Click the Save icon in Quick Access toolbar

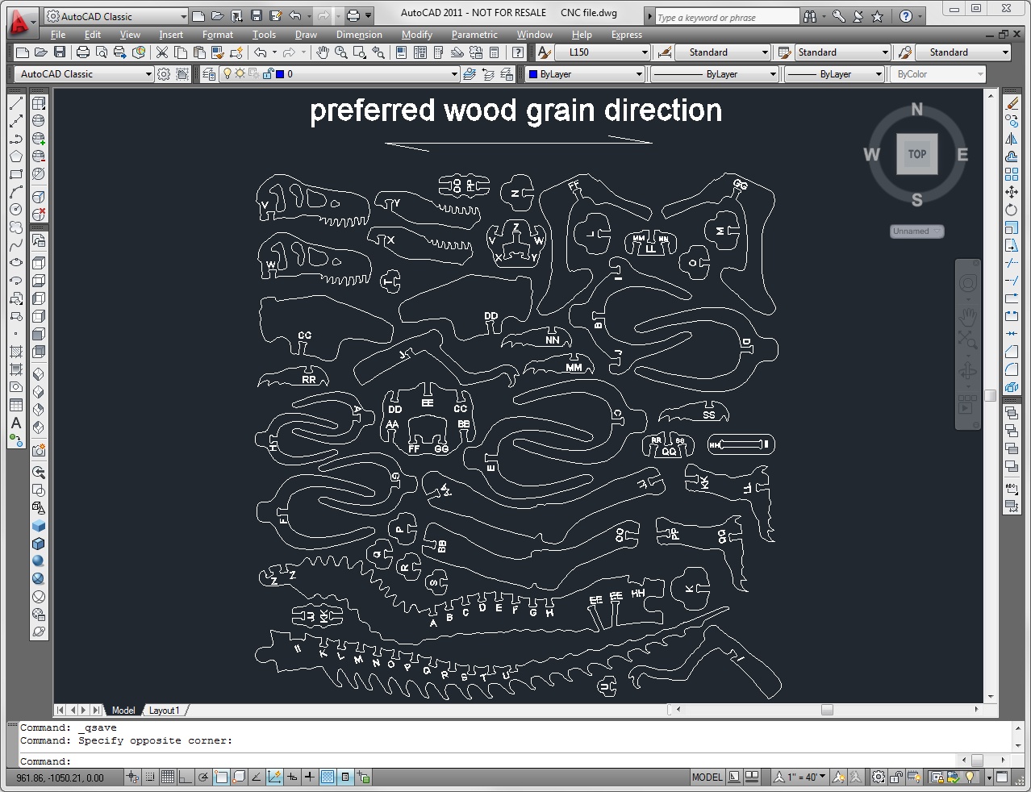tap(256, 15)
